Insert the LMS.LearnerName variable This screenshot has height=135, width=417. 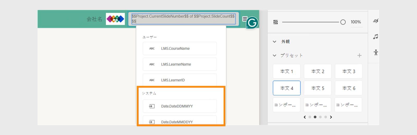180,64
